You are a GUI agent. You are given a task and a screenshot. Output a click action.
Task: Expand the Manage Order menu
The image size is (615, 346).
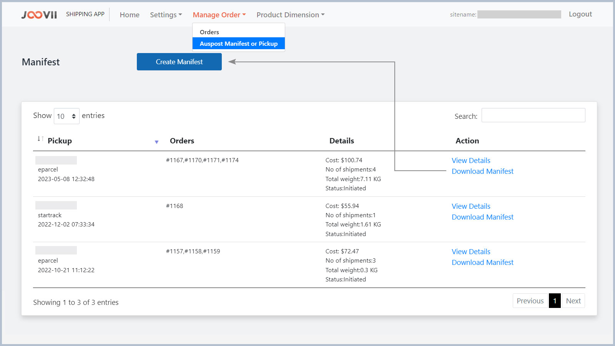click(219, 15)
